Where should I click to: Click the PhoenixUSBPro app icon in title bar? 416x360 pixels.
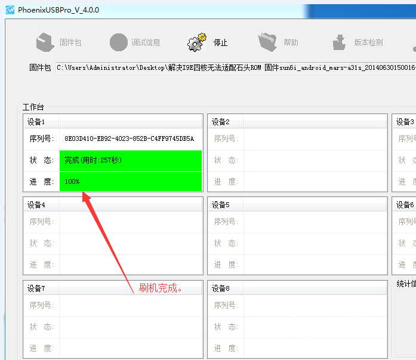10,10
